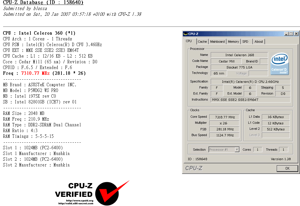Click the 'MB Brand : ASUSTeK Computer INC.' line
This screenshot has height=206, width=300.
[x=40, y=85]
